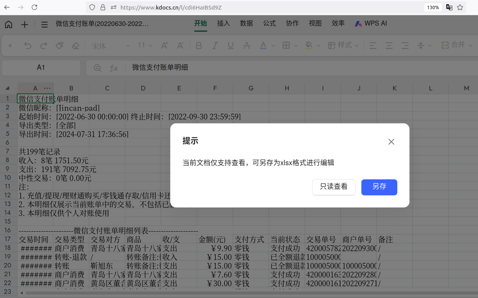Click the 只读查看 button
478x298 pixels.
(334, 187)
